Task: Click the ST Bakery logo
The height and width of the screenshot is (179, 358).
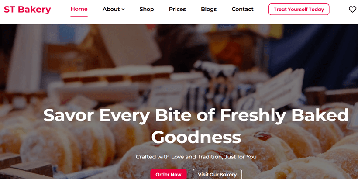Action: (28, 10)
